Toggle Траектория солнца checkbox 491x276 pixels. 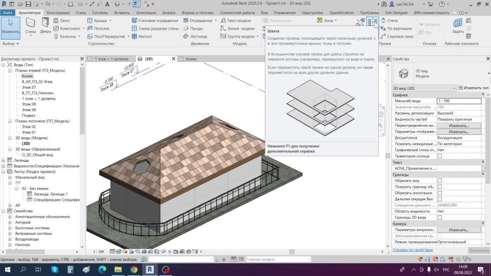pyautogui.click(x=440, y=156)
